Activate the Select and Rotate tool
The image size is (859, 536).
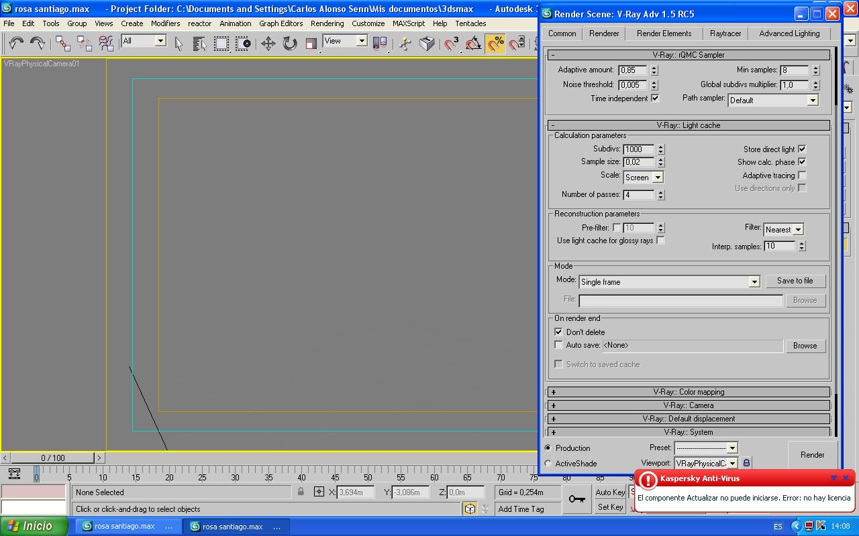coord(290,44)
